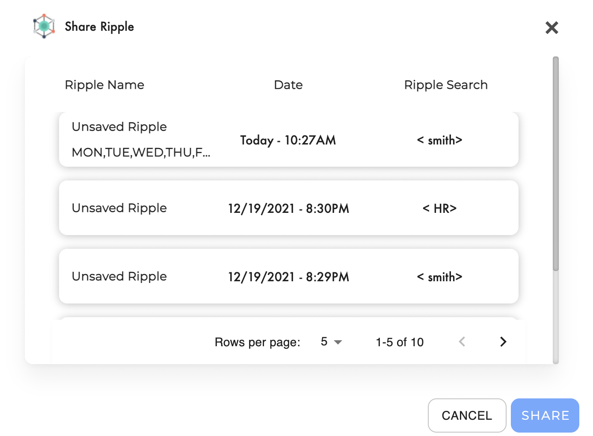Click < smith> in the Today row
Screen dimensions: 593x436
[x=440, y=140]
